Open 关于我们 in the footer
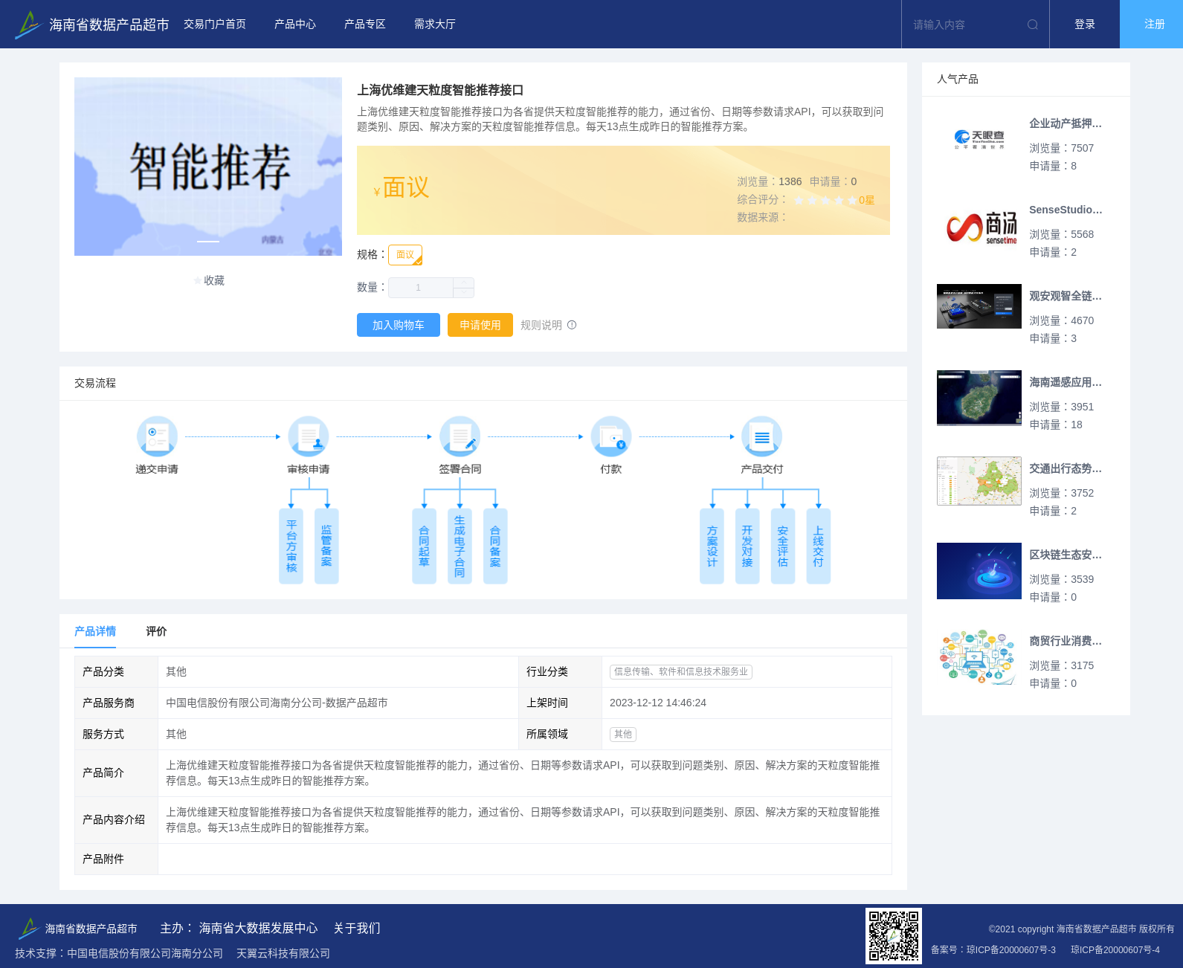The image size is (1183, 968). click(357, 928)
